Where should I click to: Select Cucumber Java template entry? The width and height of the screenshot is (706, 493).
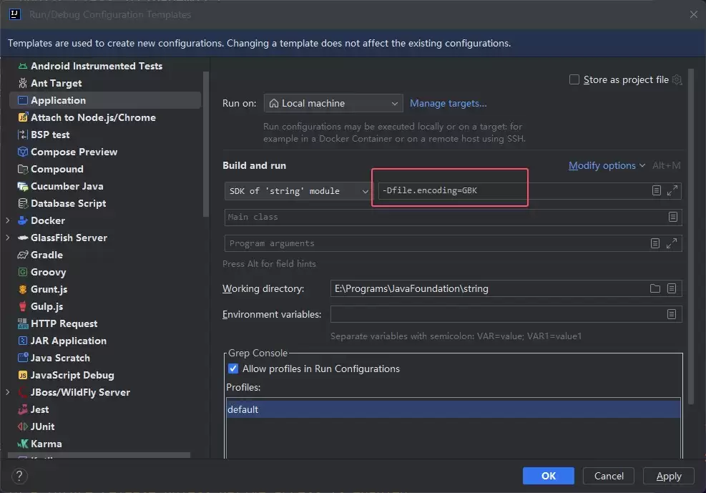67,186
